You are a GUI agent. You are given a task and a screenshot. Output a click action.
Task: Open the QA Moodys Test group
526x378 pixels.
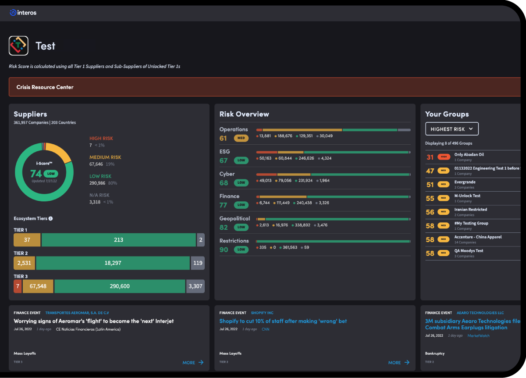(x=473, y=253)
